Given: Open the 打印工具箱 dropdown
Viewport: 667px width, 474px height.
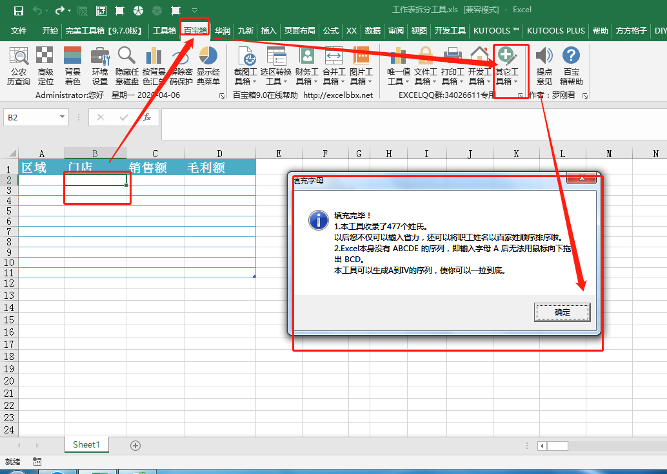Looking at the screenshot, I should pyautogui.click(x=452, y=66).
